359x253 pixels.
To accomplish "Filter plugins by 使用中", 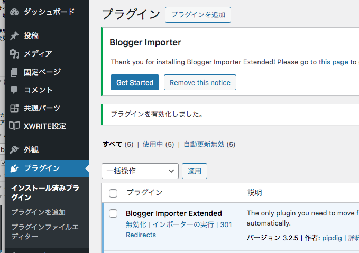I will coord(152,144).
